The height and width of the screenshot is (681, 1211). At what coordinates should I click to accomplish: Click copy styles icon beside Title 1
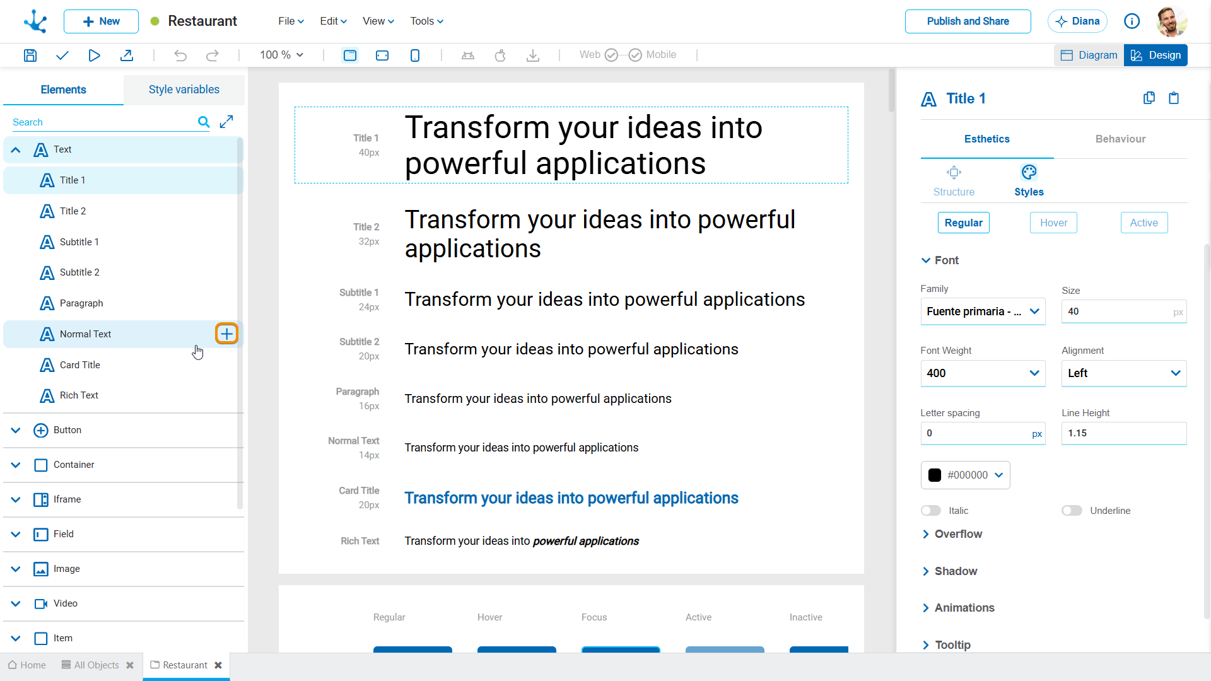(x=1149, y=98)
